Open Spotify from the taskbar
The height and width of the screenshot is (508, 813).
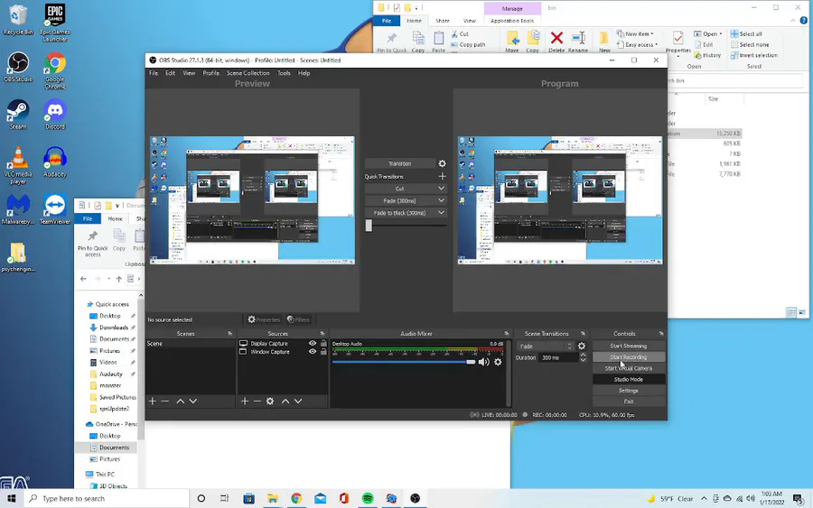(x=368, y=498)
